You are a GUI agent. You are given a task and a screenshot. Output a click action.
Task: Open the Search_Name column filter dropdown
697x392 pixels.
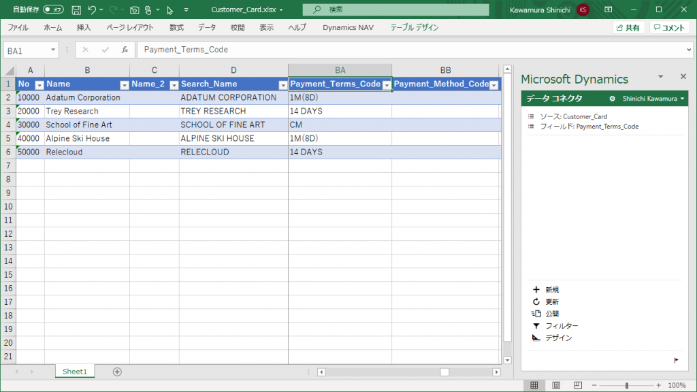(282, 85)
